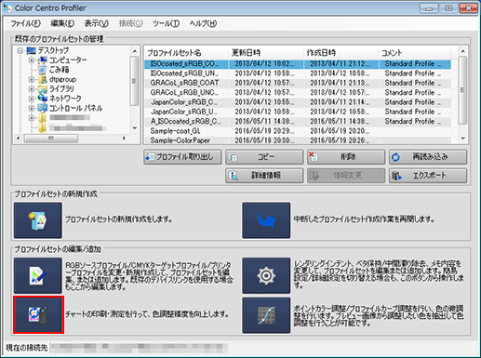Viewport: 481px width, 358px height.
Task: Select the ISOcoated_sRGB_CO profile row
Action: tap(298, 64)
